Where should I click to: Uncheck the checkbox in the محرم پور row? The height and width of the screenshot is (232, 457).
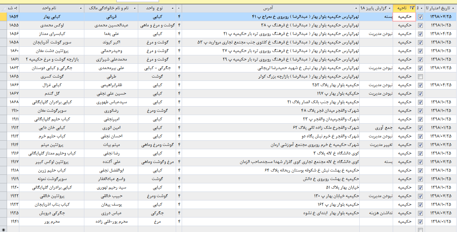point(420,222)
